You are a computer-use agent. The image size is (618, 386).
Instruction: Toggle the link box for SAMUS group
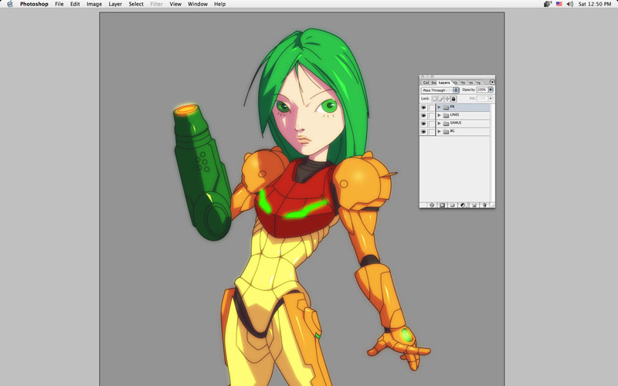[x=432, y=124]
